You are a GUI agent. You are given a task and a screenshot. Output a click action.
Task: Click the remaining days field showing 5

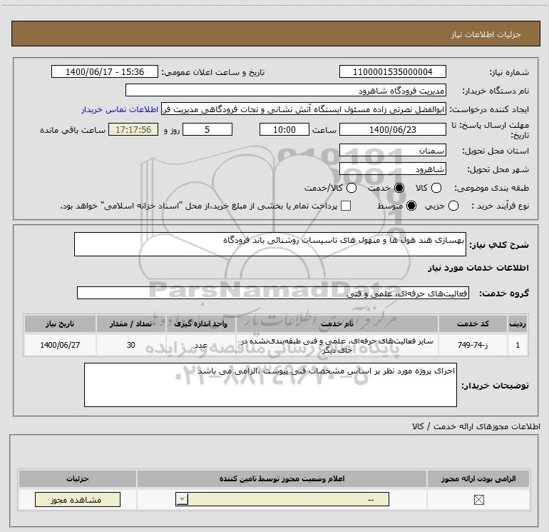tap(207, 129)
